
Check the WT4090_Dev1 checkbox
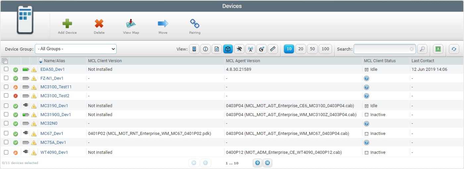(x=6, y=152)
